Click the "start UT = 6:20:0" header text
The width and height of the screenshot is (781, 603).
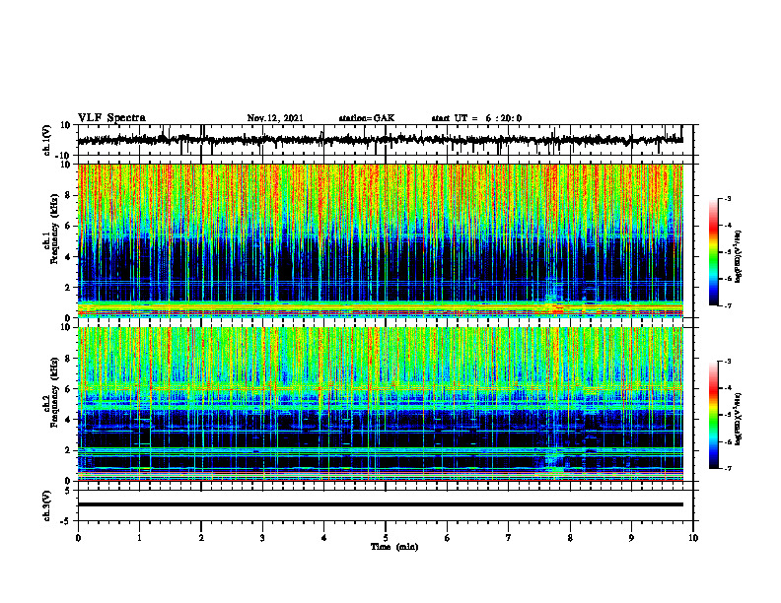click(476, 118)
